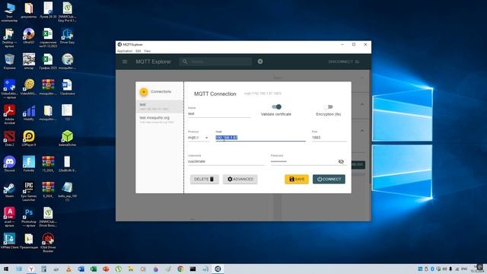Select the Driver Easy desktop icon
Screen dimensions: 487x274
[67, 36]
